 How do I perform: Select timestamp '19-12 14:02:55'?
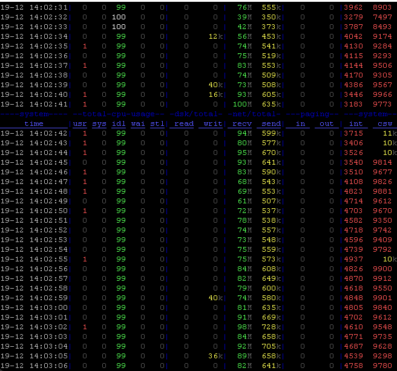[x=34, y=259]
